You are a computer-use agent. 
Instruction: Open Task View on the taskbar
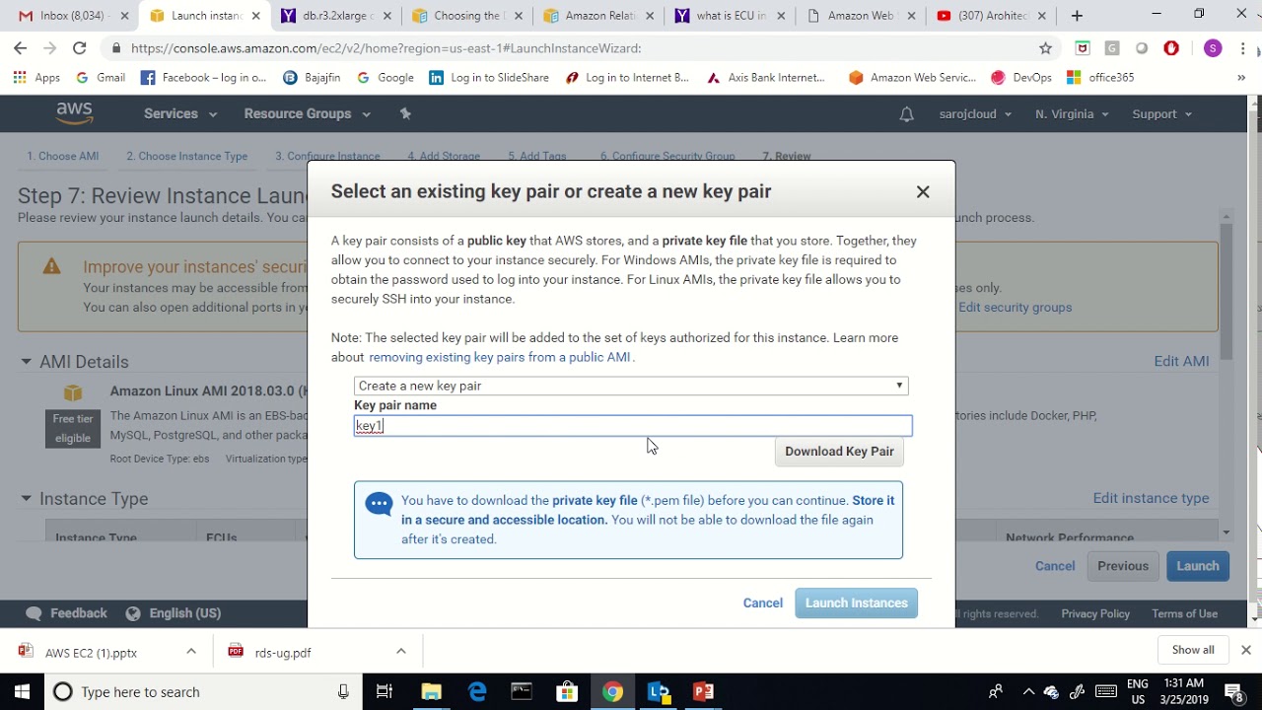pyautogui.click(x=386, y=692)
